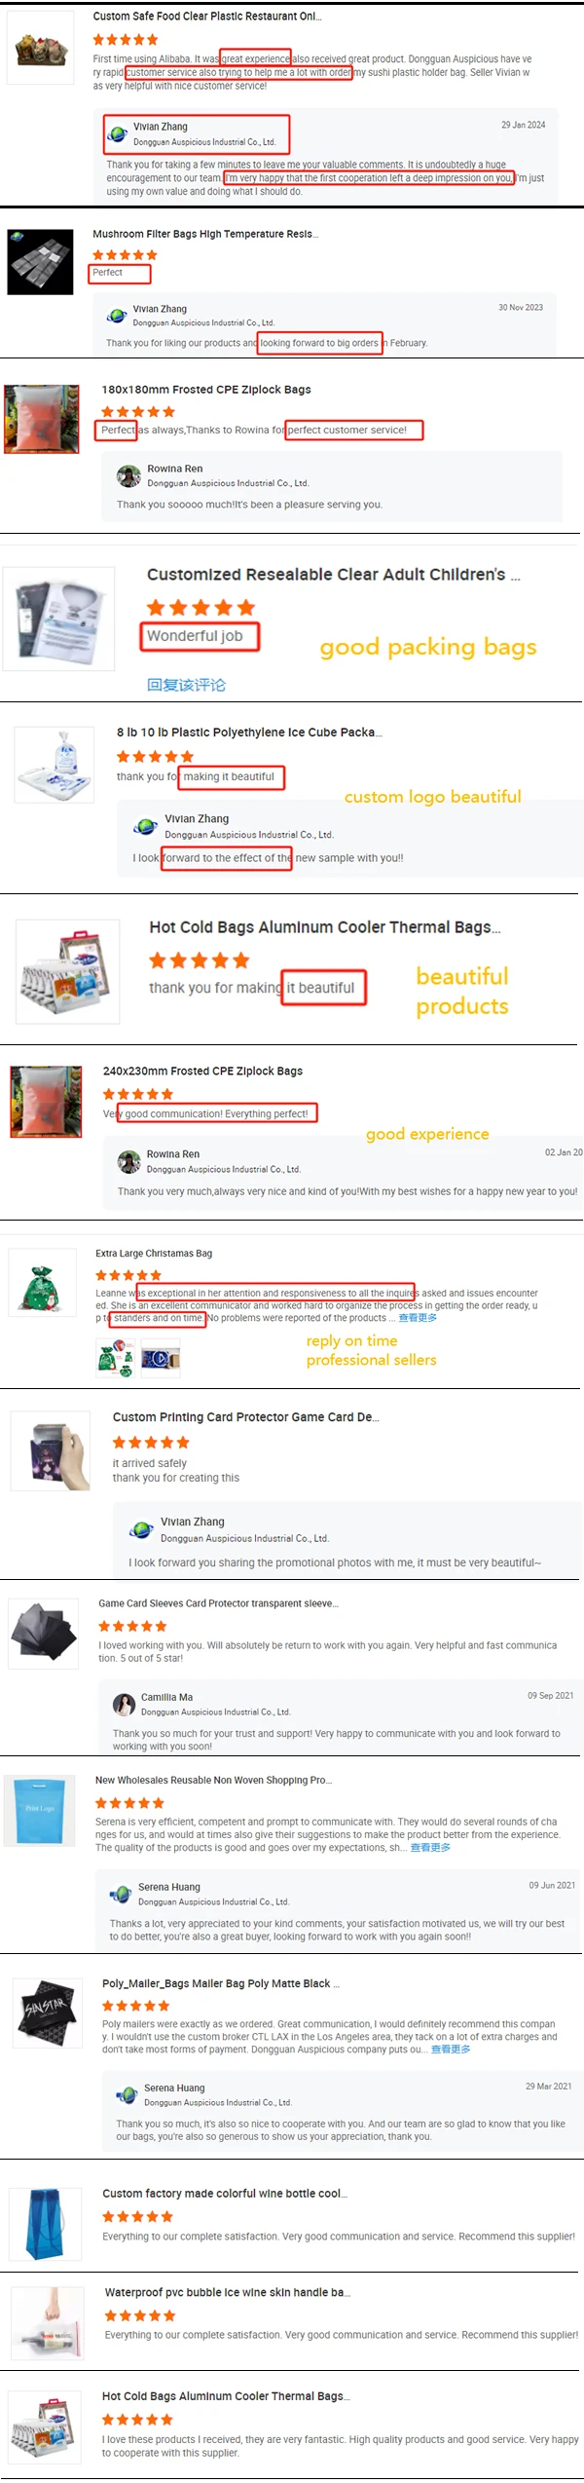This screenshot has height=2483, width=584.
Task: Expand the Poly Mailer Bags review with 查看更多
Action: pos(451,2050)
